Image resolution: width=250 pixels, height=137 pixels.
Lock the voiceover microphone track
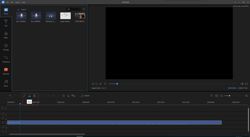point(6,132)
